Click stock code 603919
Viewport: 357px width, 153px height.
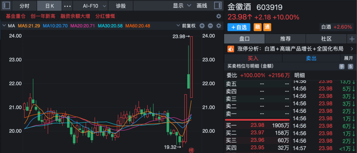[270, 8]
